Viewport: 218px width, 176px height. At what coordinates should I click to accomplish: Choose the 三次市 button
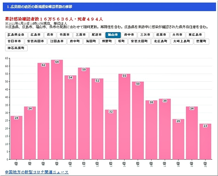[146, 35]
